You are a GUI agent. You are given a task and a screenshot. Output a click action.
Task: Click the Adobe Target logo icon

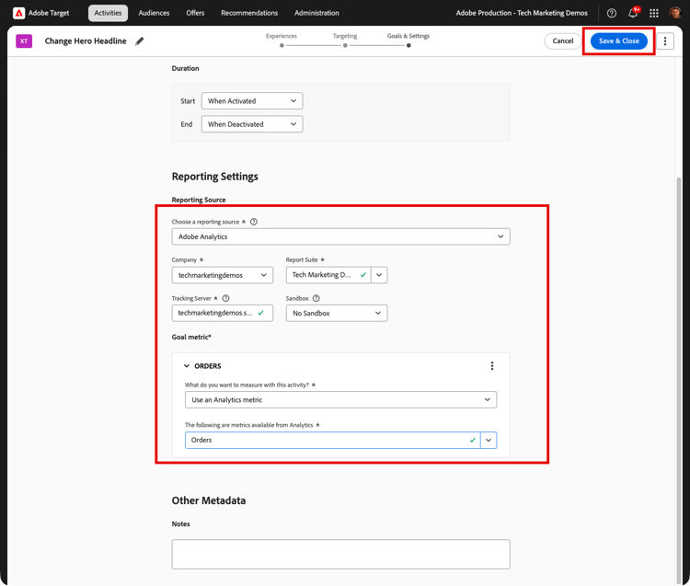click(18, 13)
